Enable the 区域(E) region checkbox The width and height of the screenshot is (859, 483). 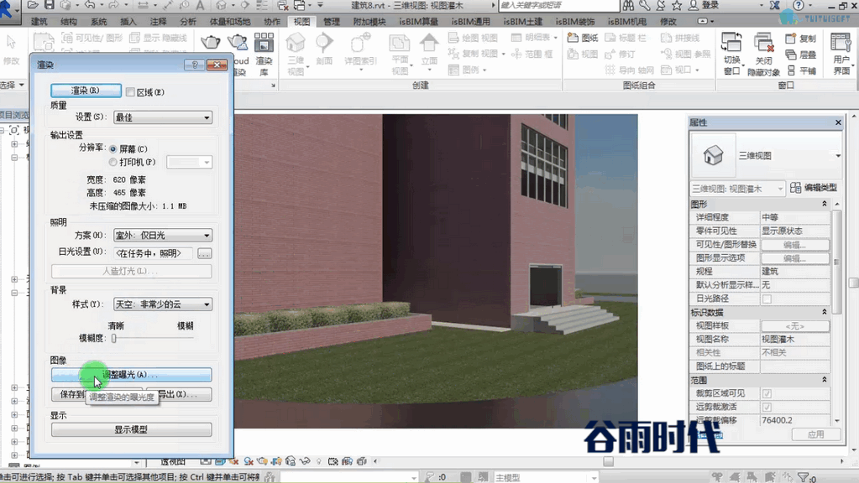(x=130, y=92)
